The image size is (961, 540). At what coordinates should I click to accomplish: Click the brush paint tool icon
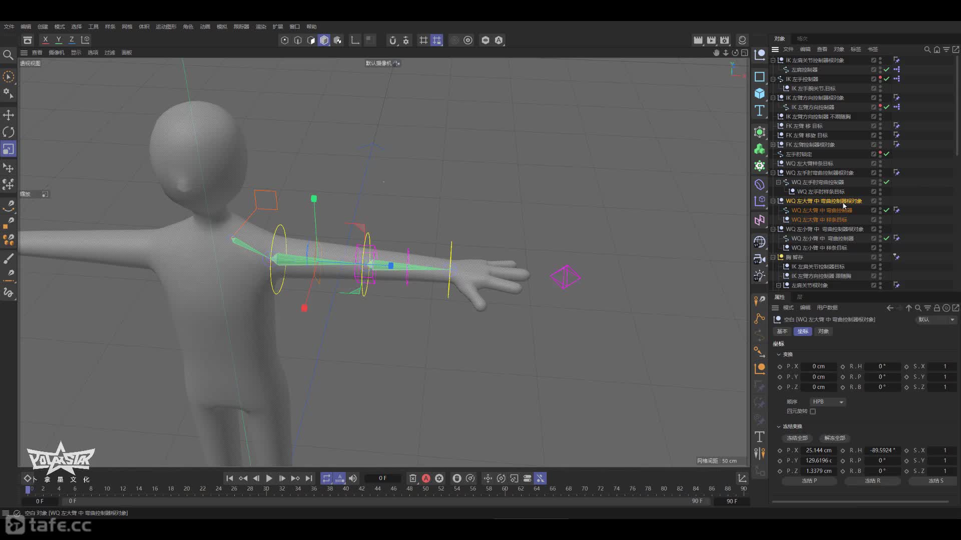9,258
